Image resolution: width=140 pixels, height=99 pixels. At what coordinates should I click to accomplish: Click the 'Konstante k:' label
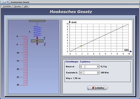pyautogui.click(x=72, y=73)
